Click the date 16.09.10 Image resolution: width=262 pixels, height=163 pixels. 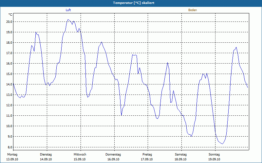[113, 159]
